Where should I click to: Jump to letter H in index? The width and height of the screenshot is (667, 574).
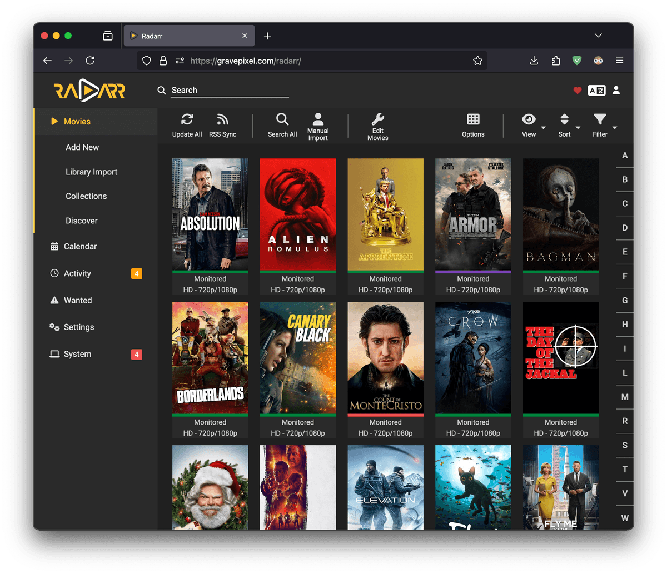tap(625, 325)
